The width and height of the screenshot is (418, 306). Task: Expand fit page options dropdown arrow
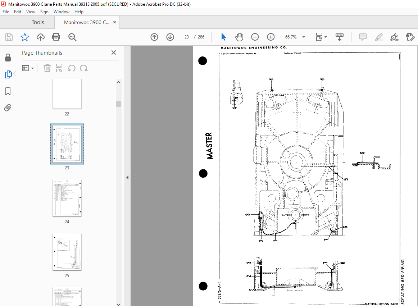tap(326, 37)
